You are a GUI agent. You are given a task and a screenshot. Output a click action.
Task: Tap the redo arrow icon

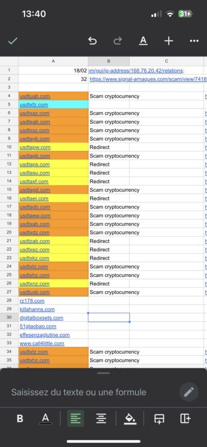pos(117,41)
